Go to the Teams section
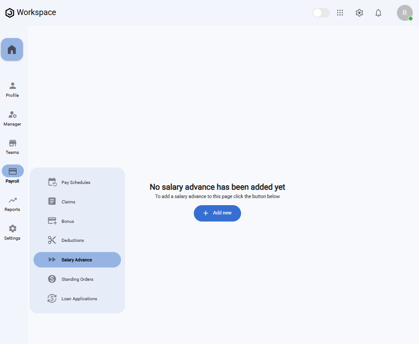Image resolution: width=419 pixels, height=344 pixels. click(x=12, y=147)
